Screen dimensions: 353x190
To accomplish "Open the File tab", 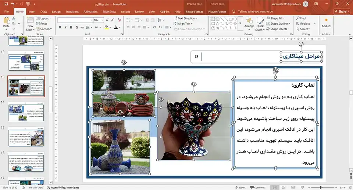I will pos(7,11).
